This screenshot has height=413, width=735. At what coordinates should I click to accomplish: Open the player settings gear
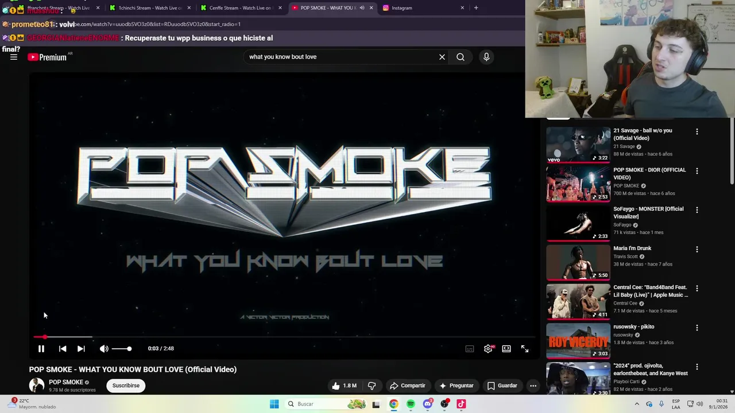[488, 349]
